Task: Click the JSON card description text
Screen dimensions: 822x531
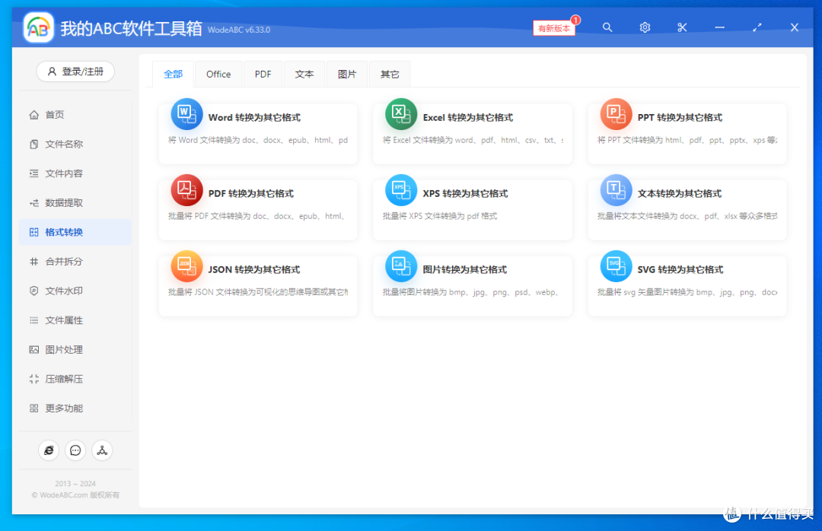Action: 258,292
